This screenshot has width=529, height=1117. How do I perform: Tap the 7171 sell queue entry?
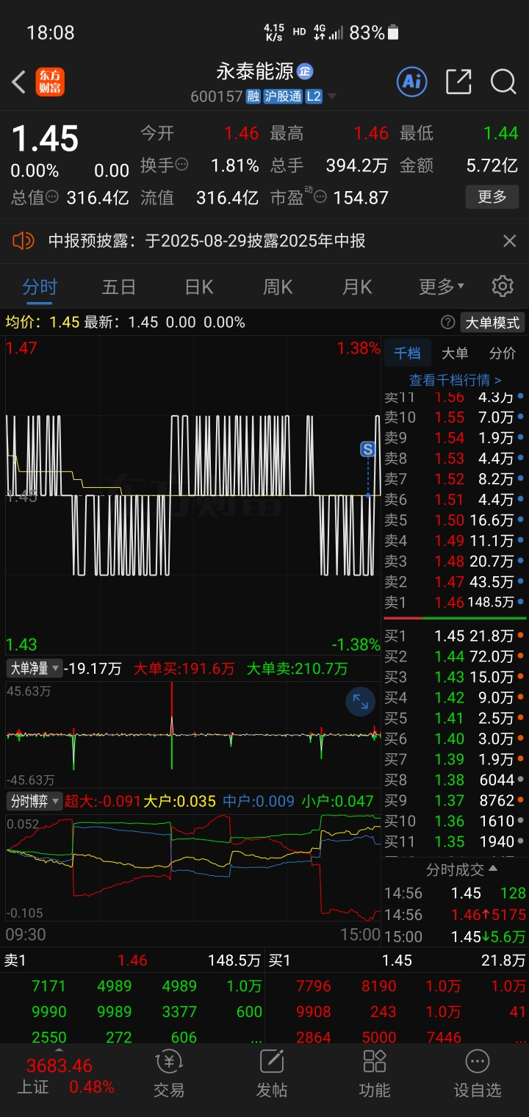pos(48,986)
